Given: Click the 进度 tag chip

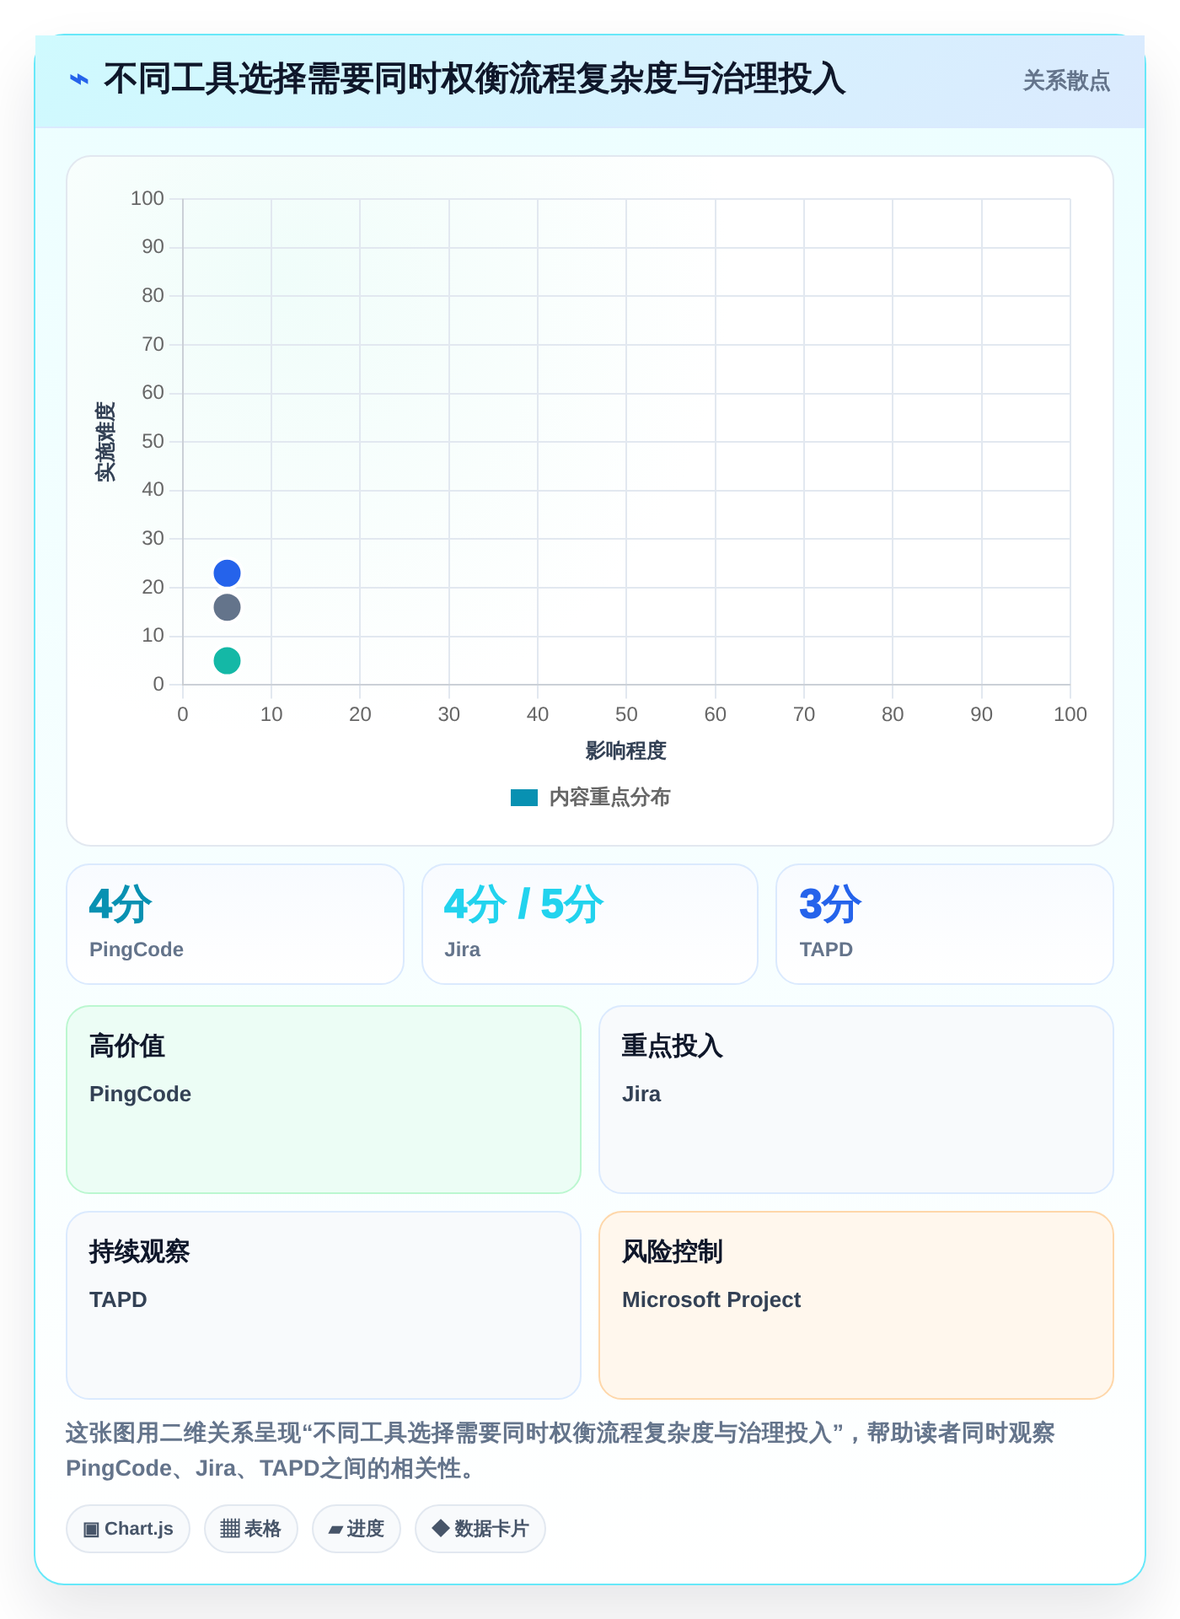Looking at the screenshot, I should coord(357,1529).
